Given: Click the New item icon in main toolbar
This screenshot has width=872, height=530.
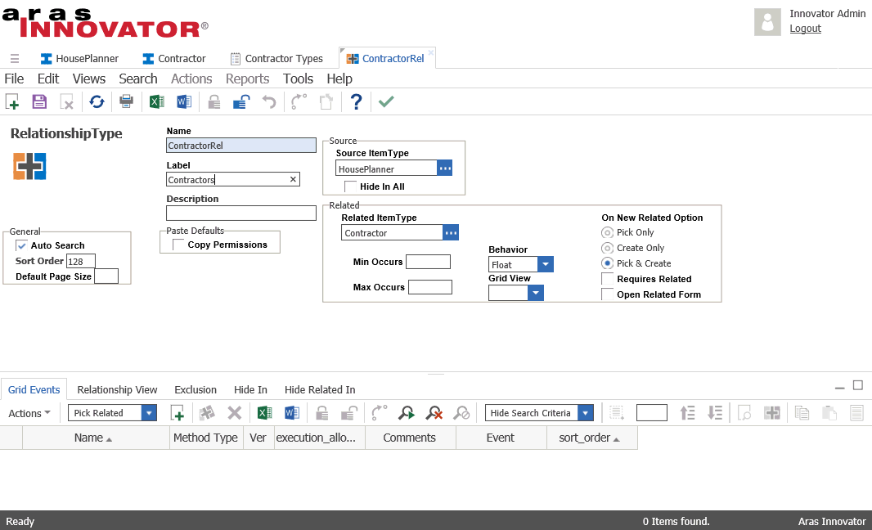Looking at the screenshot, I should click(12, 101).
